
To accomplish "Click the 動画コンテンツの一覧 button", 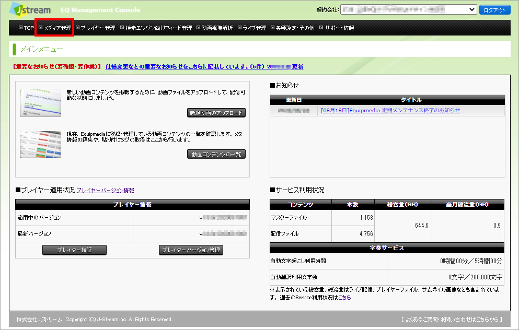I will [216, 154].
